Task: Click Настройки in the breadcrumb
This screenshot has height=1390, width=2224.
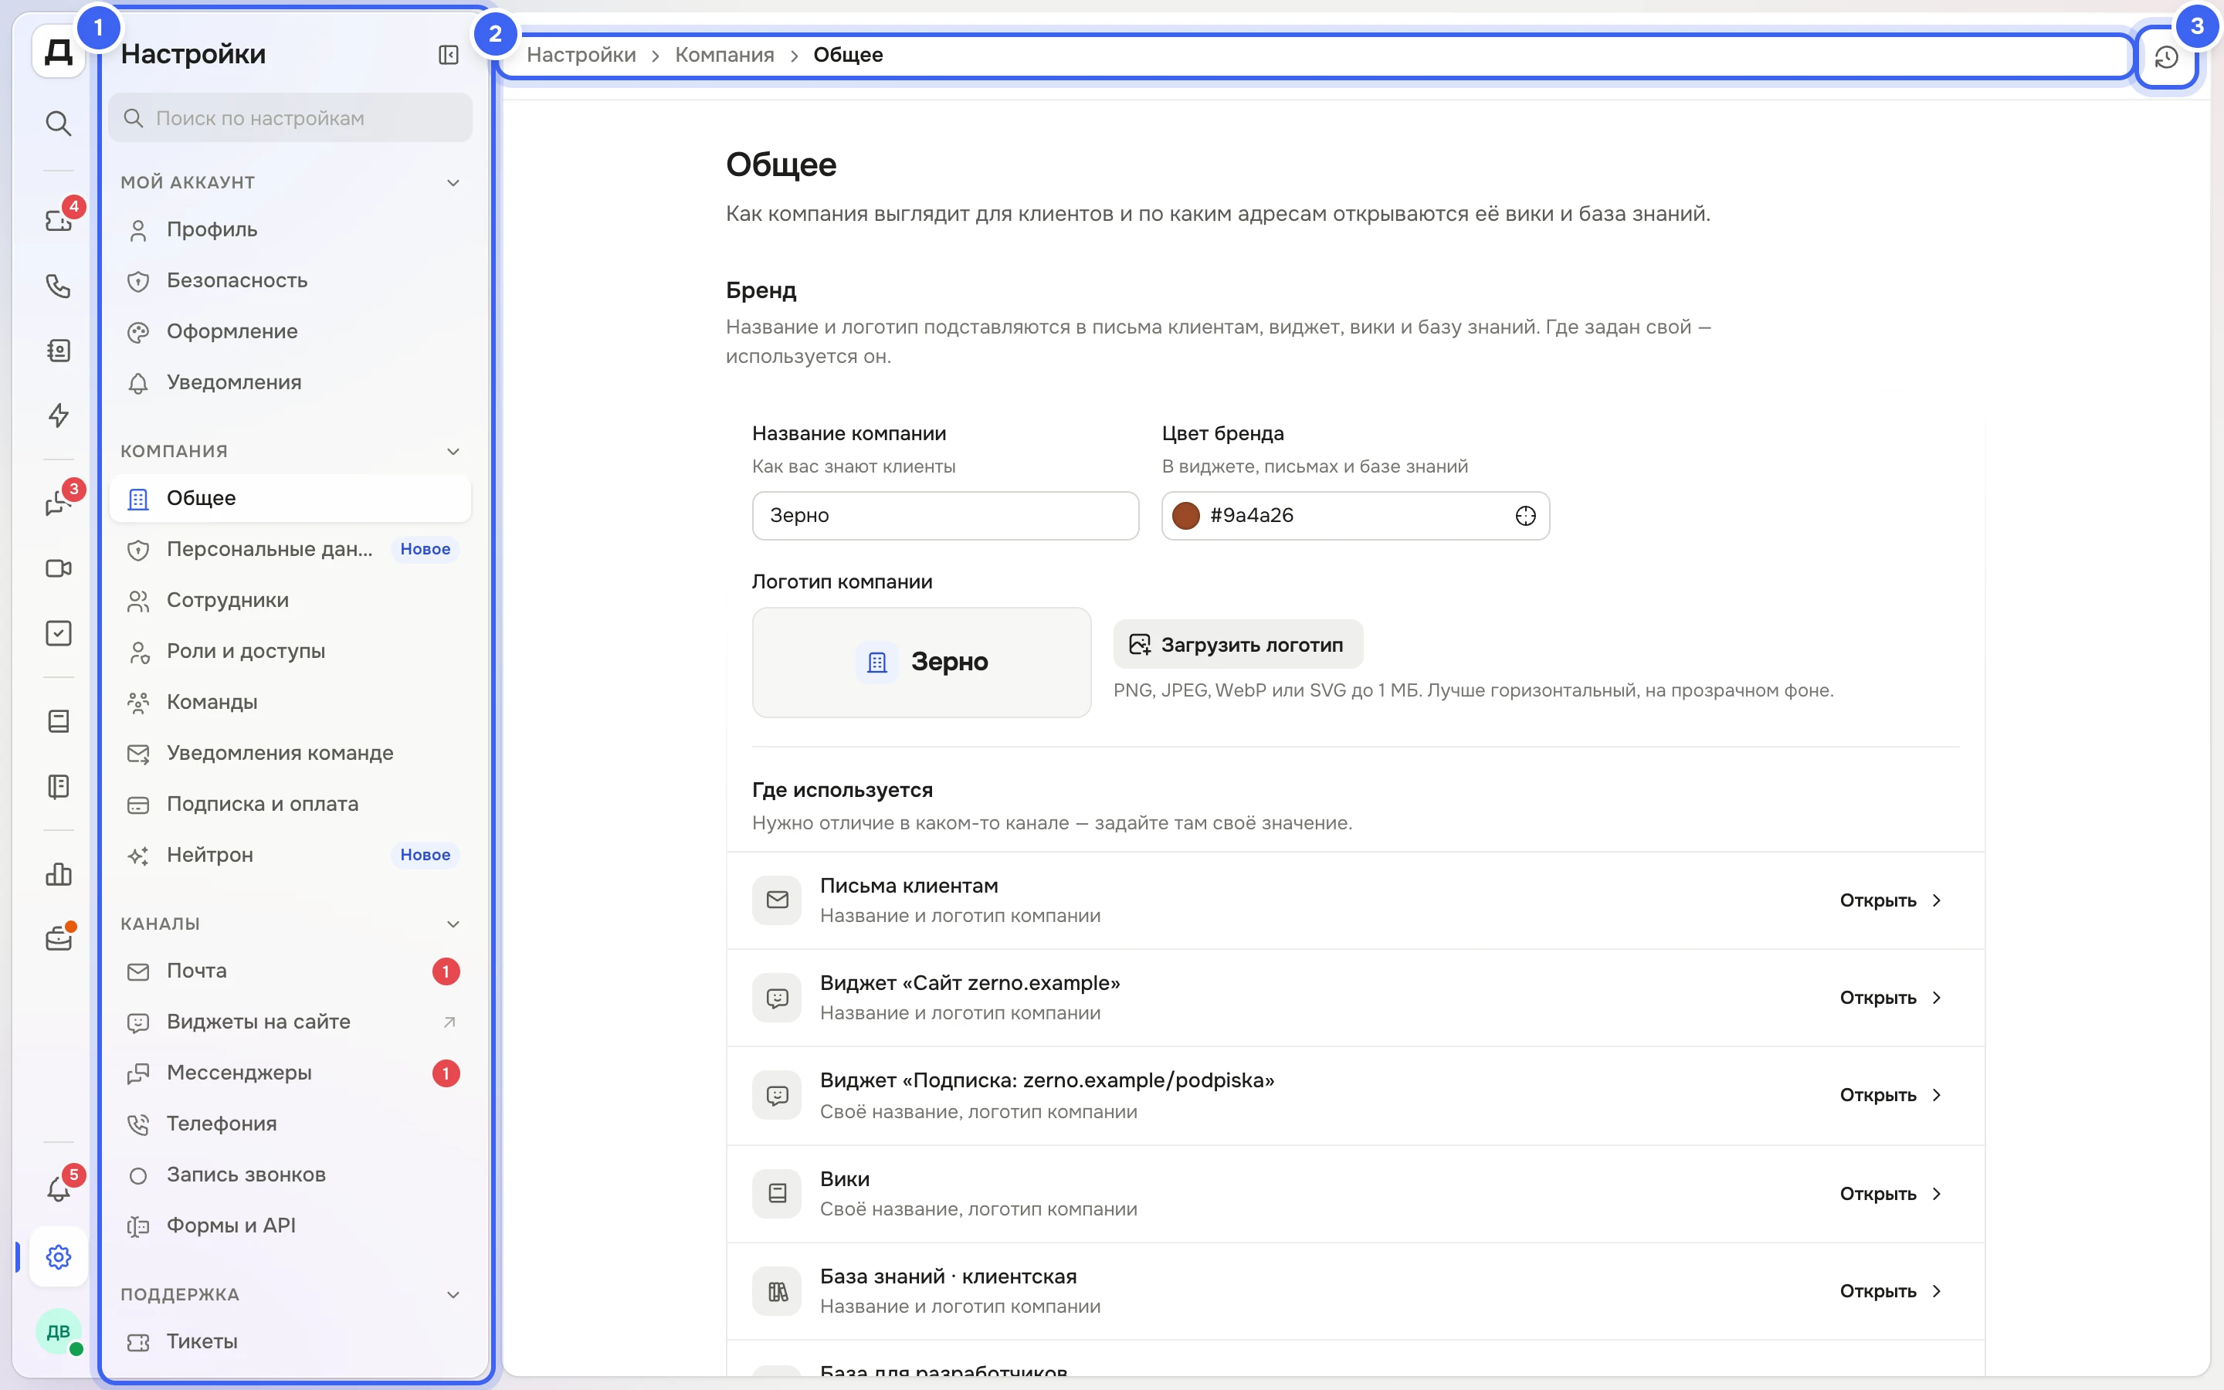Action: coord(581,55)
